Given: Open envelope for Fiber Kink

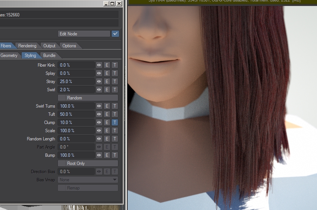Looking at the screenshot, I should [x=107, y=65].
